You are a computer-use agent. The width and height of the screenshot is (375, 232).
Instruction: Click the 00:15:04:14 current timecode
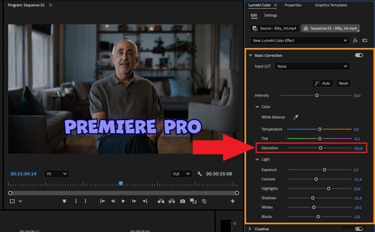coord(23,174)
